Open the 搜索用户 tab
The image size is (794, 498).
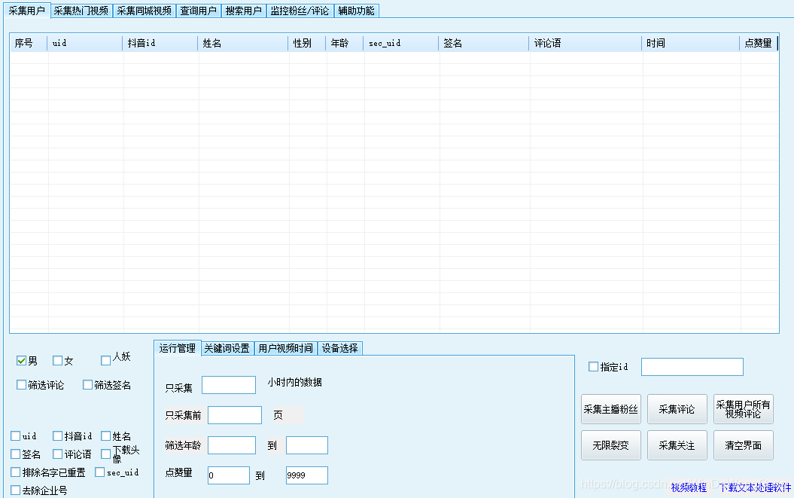click(244, 11)
